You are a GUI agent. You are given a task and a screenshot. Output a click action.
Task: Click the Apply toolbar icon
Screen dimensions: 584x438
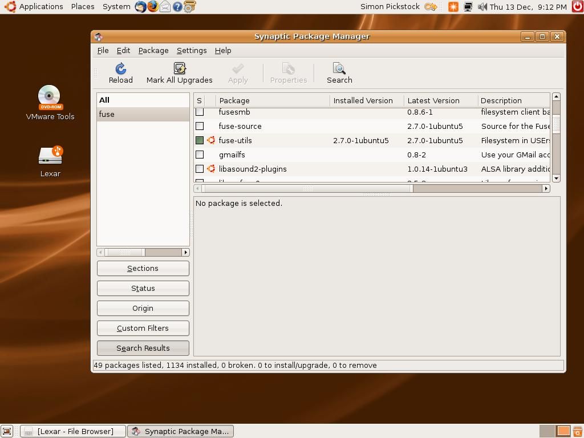click(x=237, y=68)
